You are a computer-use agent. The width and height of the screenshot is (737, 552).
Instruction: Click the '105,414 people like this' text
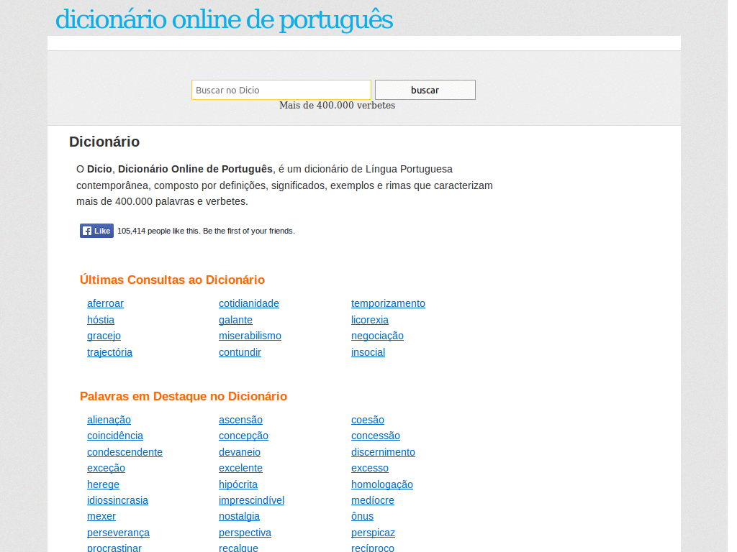158,231
